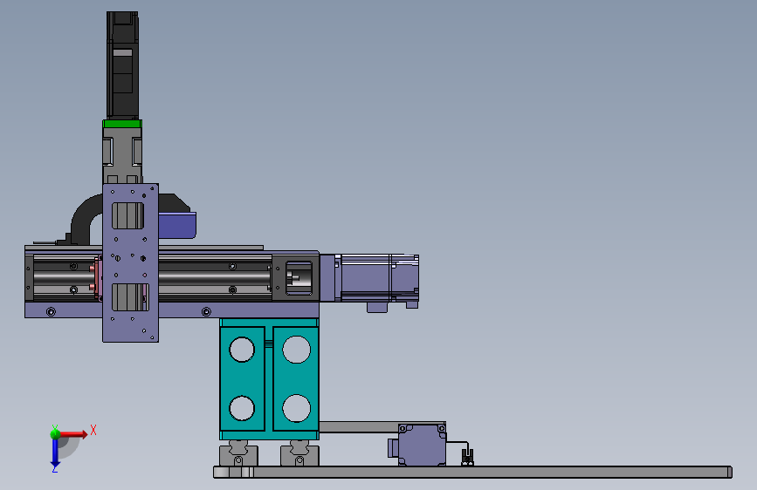
Task: Select the horizontal grey bar beside the teal block
Action: tap(358, 427)
